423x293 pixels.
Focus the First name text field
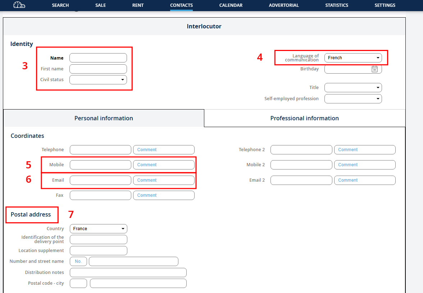tap(98, 69)
